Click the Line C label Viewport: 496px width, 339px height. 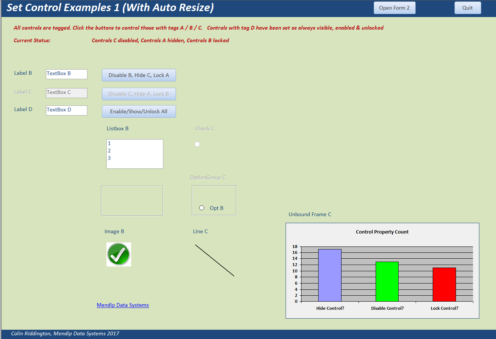200,231
